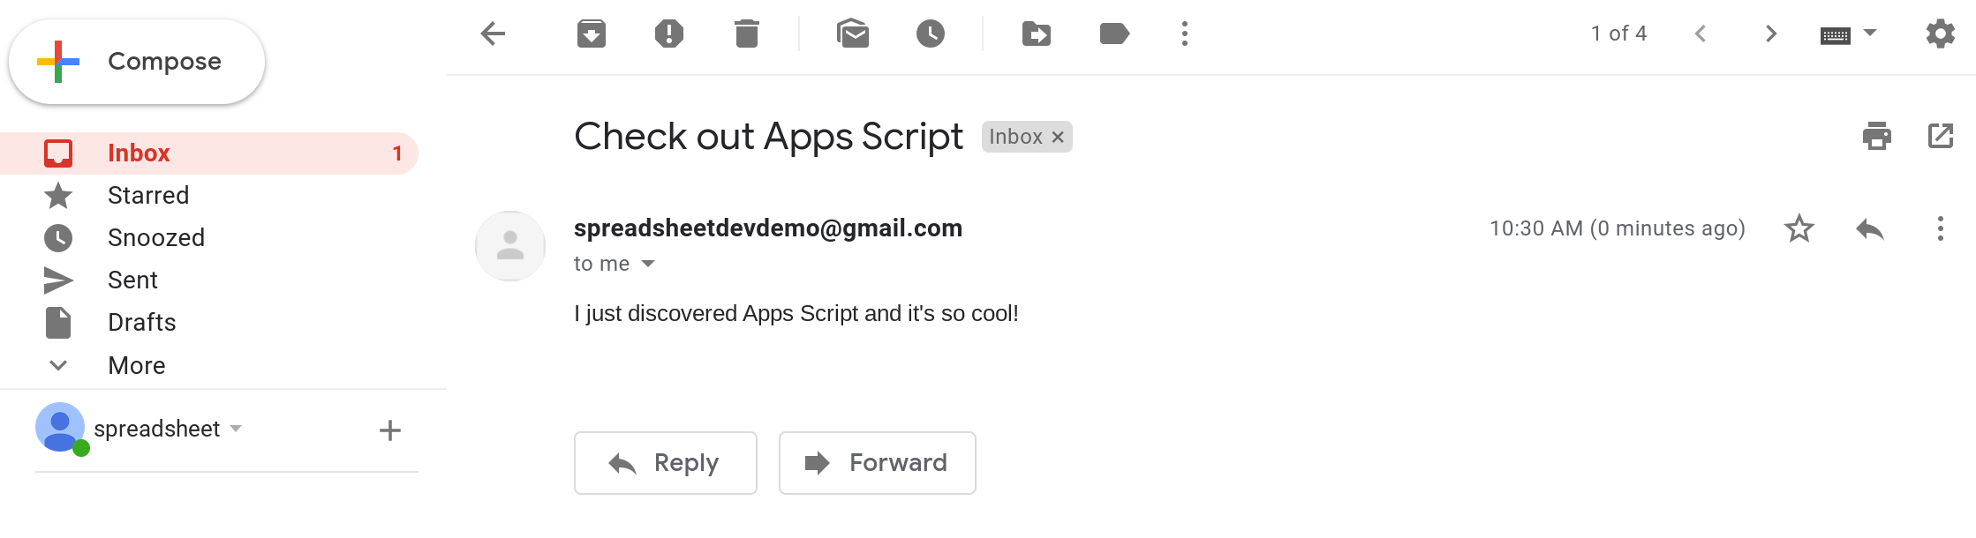This screenshot has height=538, width=1976.
Task: Click the subject 'Check out Apps Script'
Action: pyautogui.click(x=768, y=137)
